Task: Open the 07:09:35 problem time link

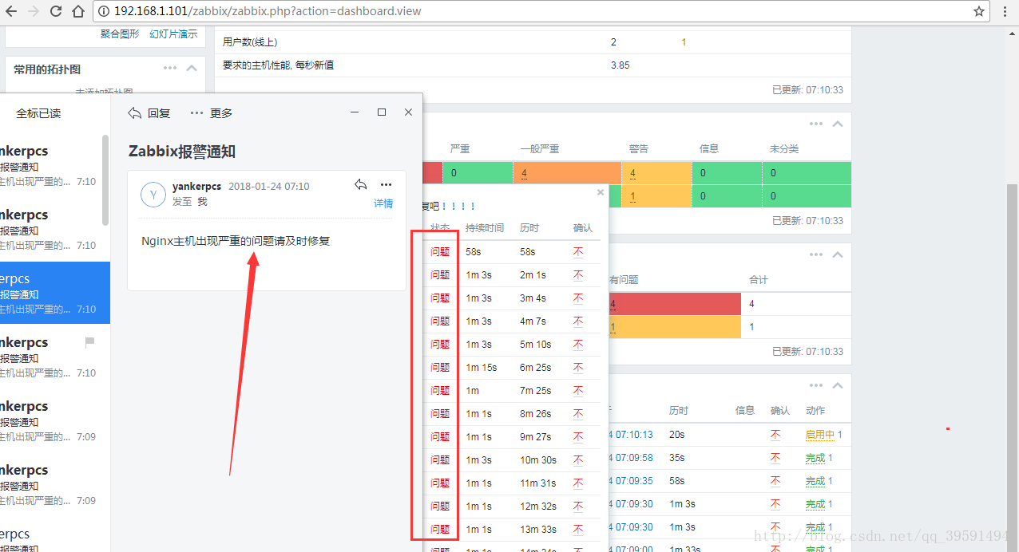Action: click(x=631, y=481)
